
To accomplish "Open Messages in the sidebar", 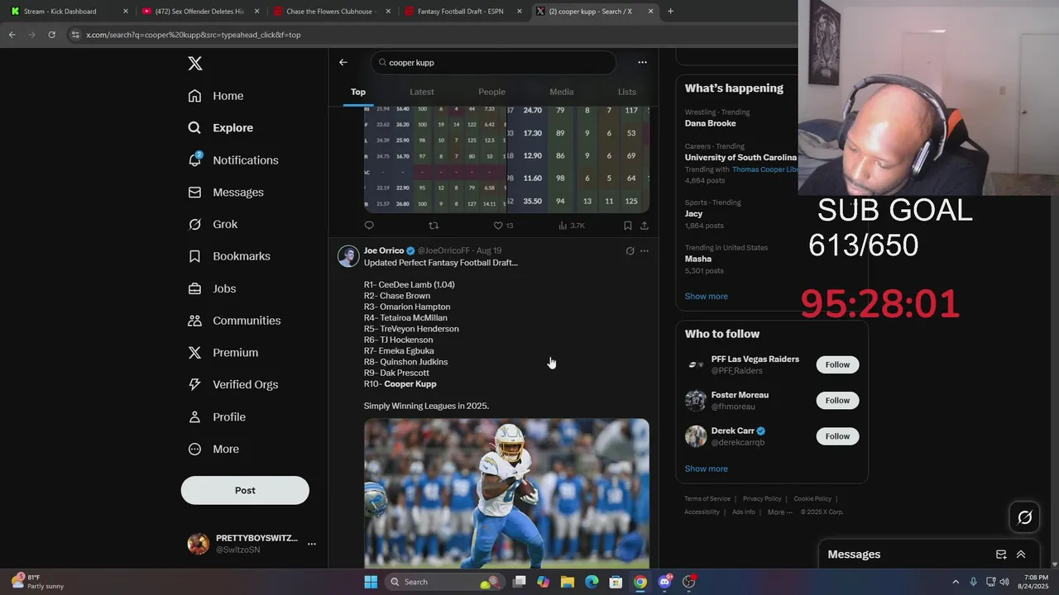I will click(226, 193).
